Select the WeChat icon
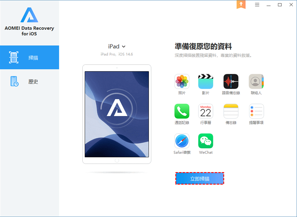 point(205,141)
